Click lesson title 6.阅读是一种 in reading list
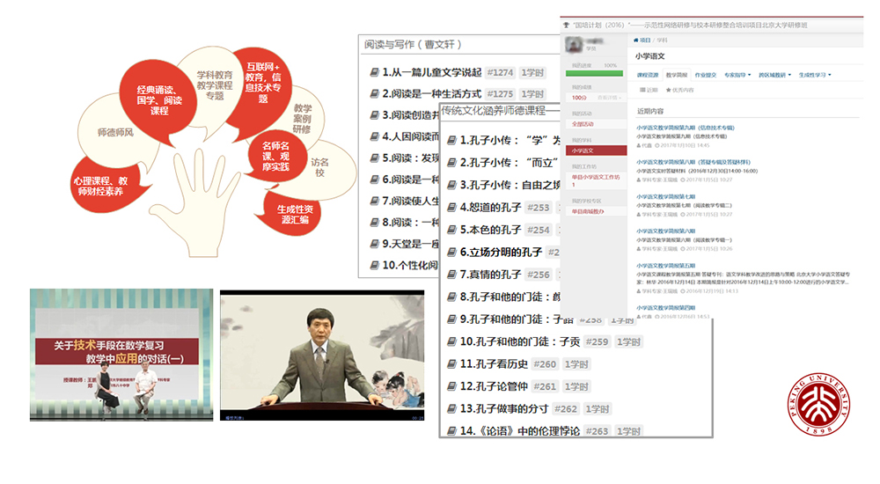The width and height of the screenshot is (880, 484). tap(410, 180)
